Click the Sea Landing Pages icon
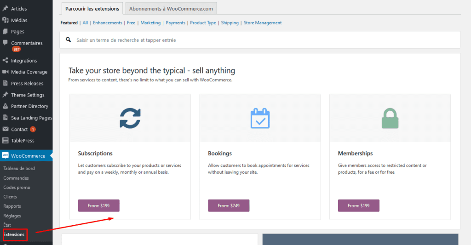 5,117
